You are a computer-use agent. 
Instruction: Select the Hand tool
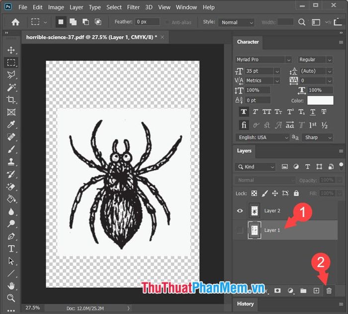[11, 286]
